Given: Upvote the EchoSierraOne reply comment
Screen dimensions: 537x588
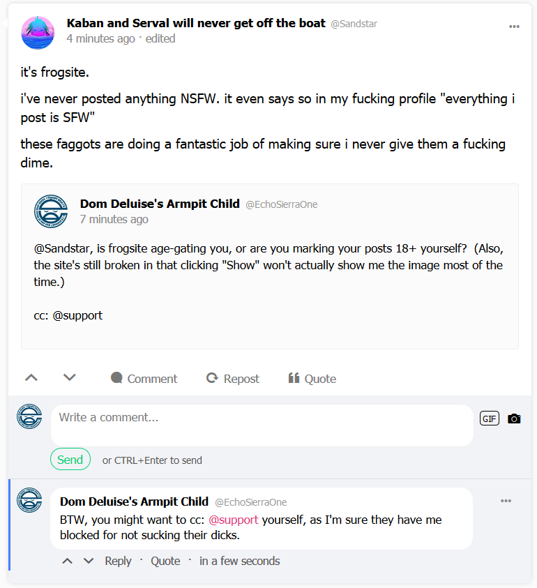Looking at the screenshot, I should click(68, 561).
